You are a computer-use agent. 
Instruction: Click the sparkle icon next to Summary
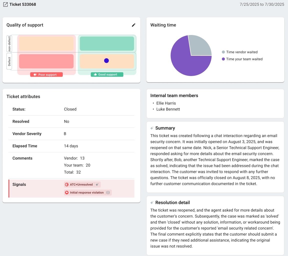point(152,128)
